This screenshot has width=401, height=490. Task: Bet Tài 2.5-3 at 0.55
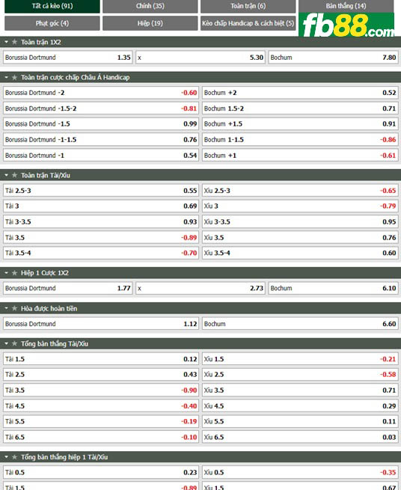pyautogui.click(x=101, y=191)
